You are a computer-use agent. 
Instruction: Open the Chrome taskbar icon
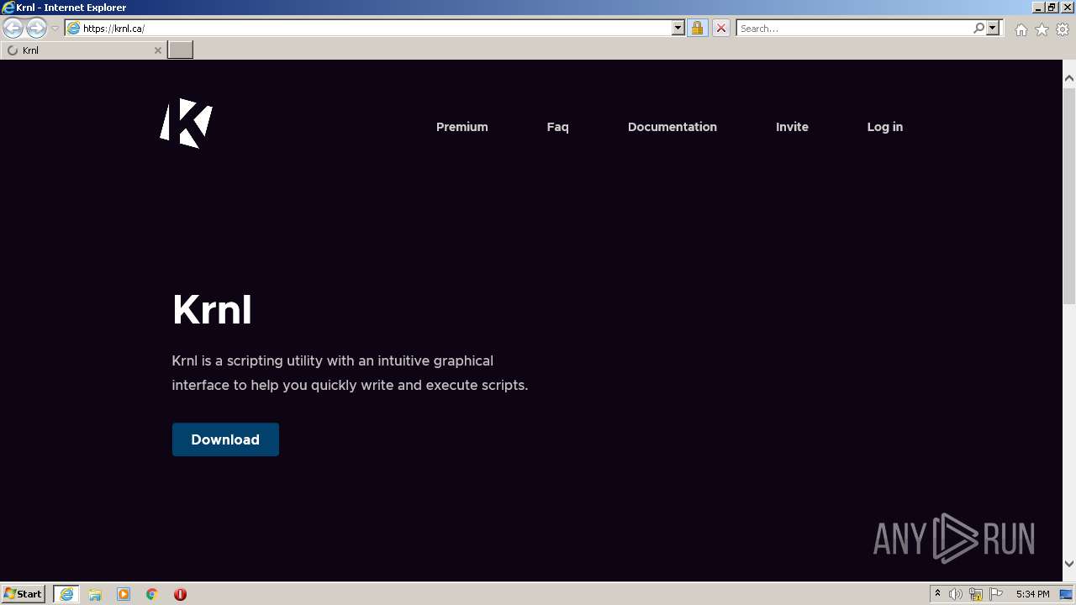pyautogui.click(x=152, y=594)
